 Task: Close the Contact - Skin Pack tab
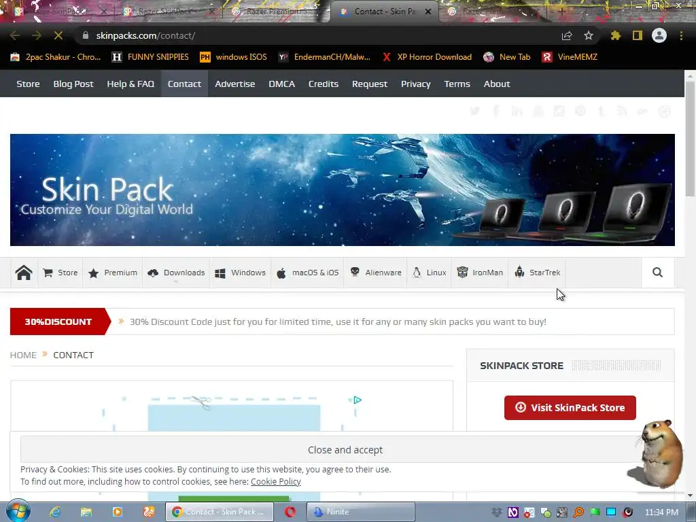(428, 12)
